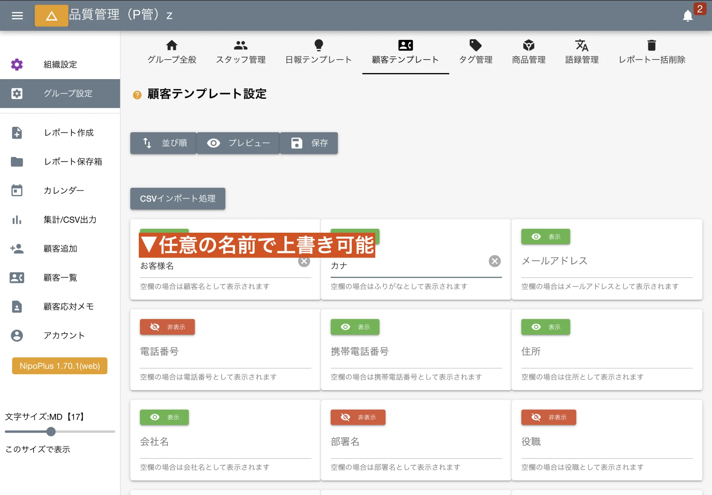The image size is (712, 495).
Task: Toggle the 会社名 visibility button
Action: [164, 417]
